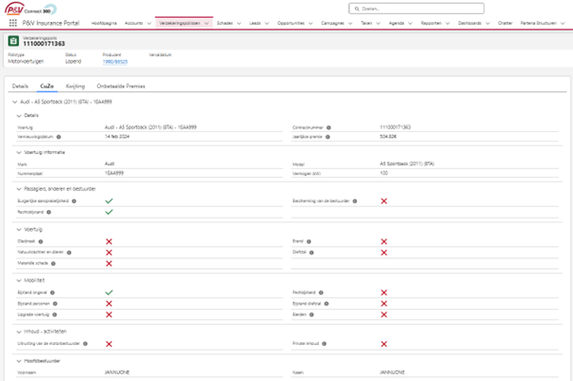Image resolution: width=573 pixels, height=381 pixels.
Task: Show info for Upgrade voertuig
Action: point(55,314)
